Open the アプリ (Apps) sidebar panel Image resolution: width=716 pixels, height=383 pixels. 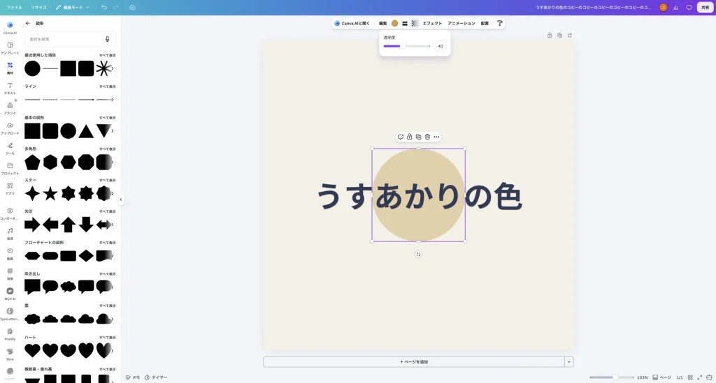(10, 188)
